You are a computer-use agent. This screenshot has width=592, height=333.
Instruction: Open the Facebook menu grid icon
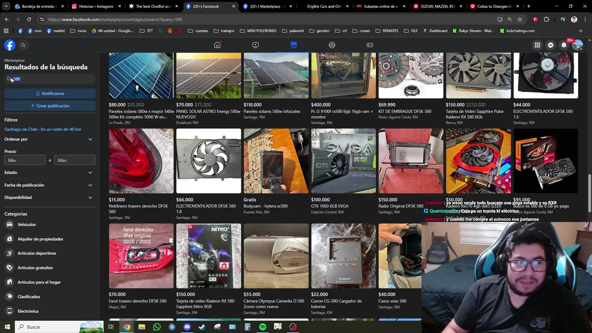pos(537,45)
